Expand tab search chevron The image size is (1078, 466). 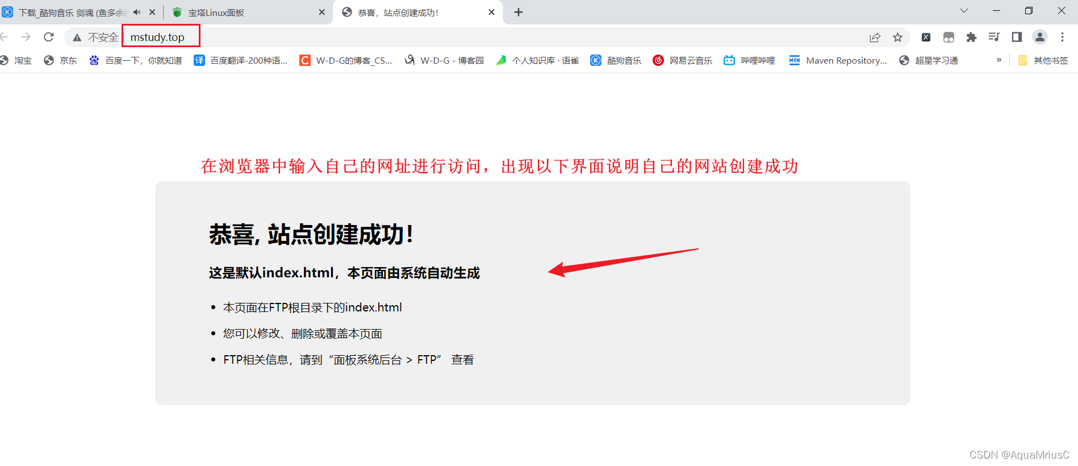coord(964,11)
